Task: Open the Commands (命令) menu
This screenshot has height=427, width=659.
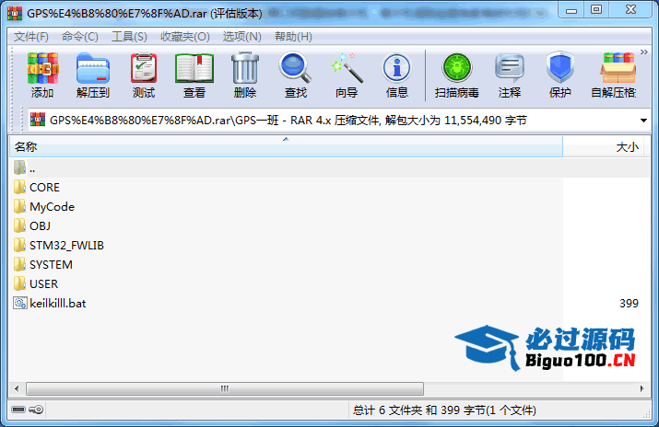Action: (80, 37)
